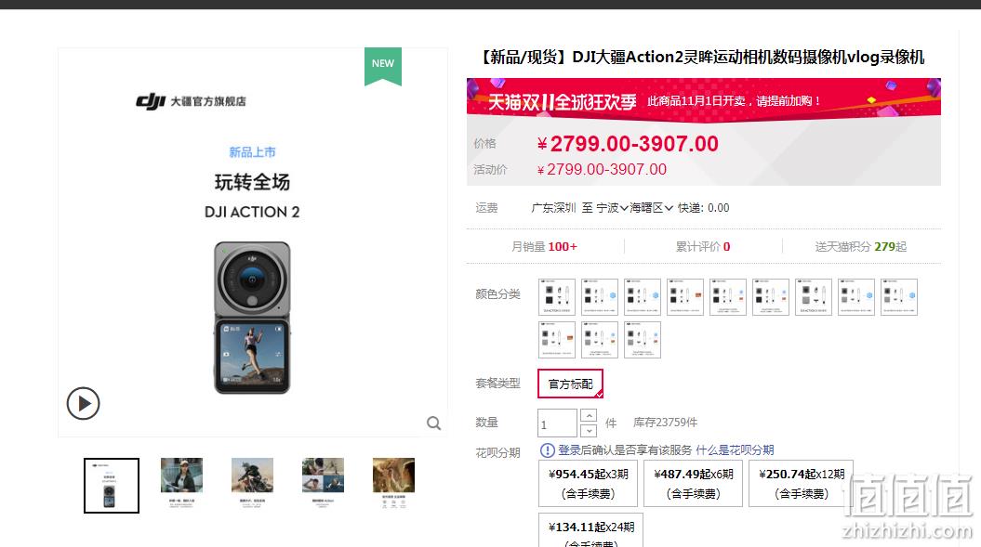Choose the third color option in the second row

coord(643,340)
